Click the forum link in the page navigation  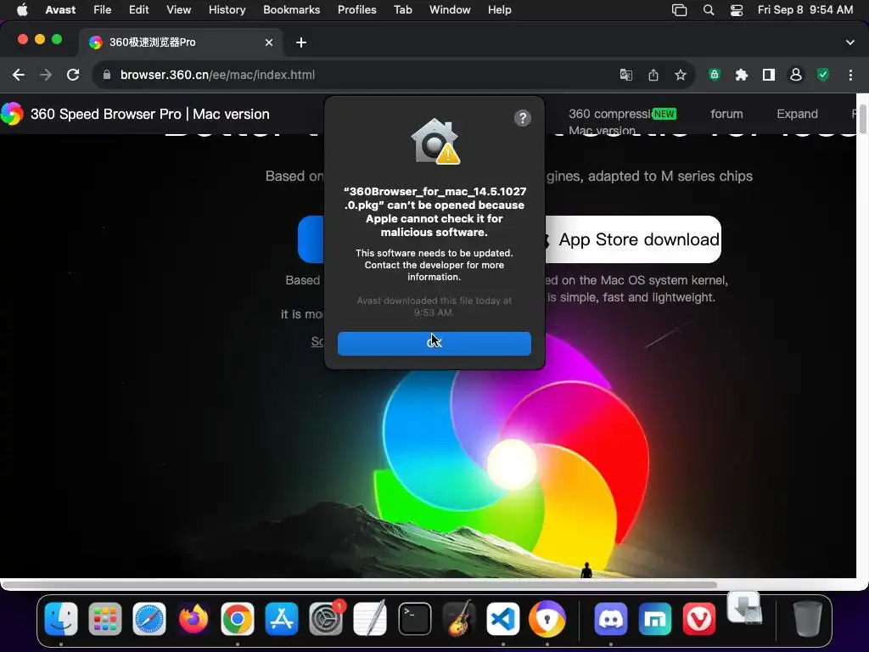tap(726, 115)
